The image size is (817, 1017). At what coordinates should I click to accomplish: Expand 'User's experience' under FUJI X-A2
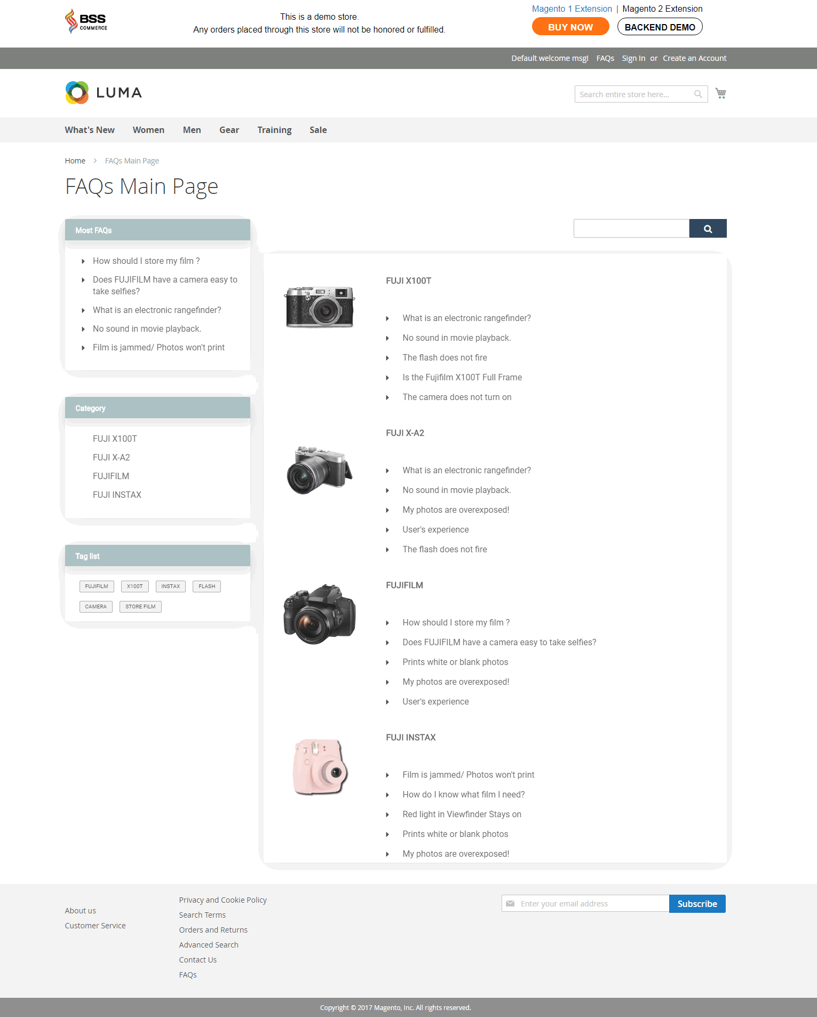click(x=435, y=529)
